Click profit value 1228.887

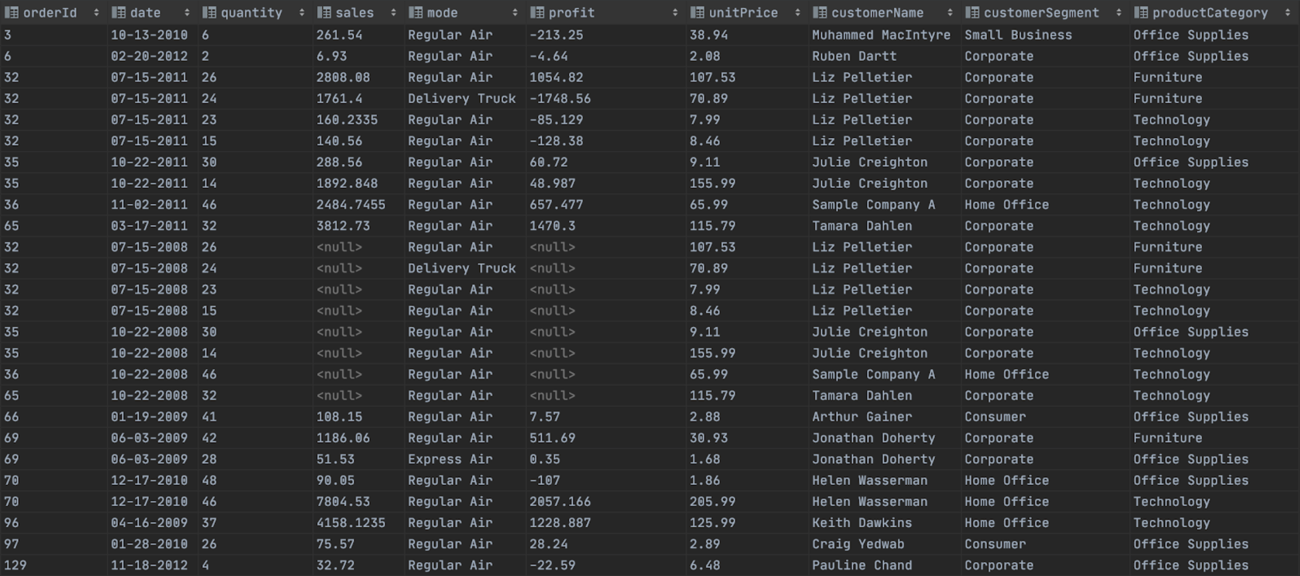click(560, 522)
